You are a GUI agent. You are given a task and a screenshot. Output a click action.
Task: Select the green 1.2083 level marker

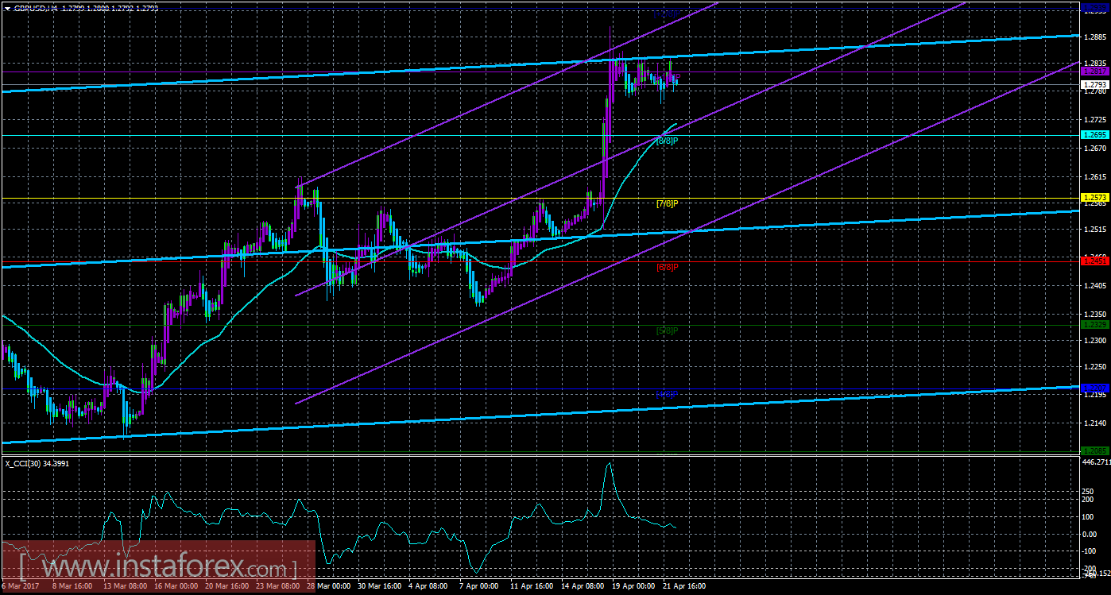point(1097,450)
